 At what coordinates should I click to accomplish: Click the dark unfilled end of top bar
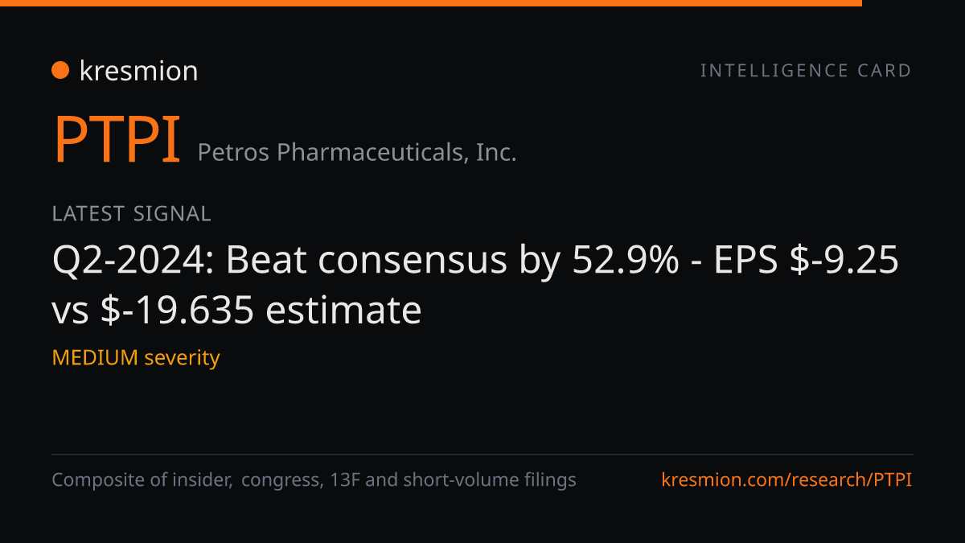coord(914,3)
